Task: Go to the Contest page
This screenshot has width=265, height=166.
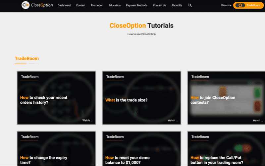Action: pyautogui.click(x=80, y=5)
